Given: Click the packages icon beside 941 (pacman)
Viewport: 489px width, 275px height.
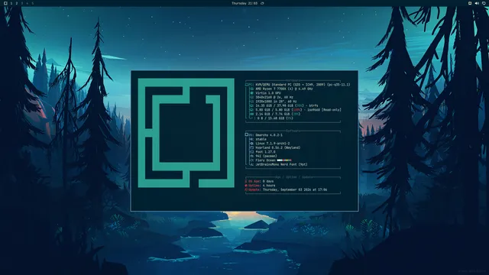Looking at the screenshot, I should (251, 156).
